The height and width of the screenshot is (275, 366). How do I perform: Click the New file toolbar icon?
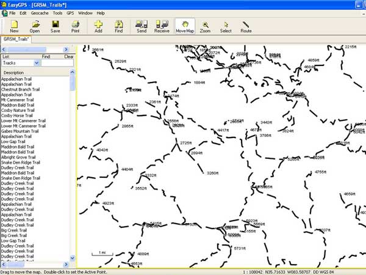pyautogui.click(x=14, y=26)
